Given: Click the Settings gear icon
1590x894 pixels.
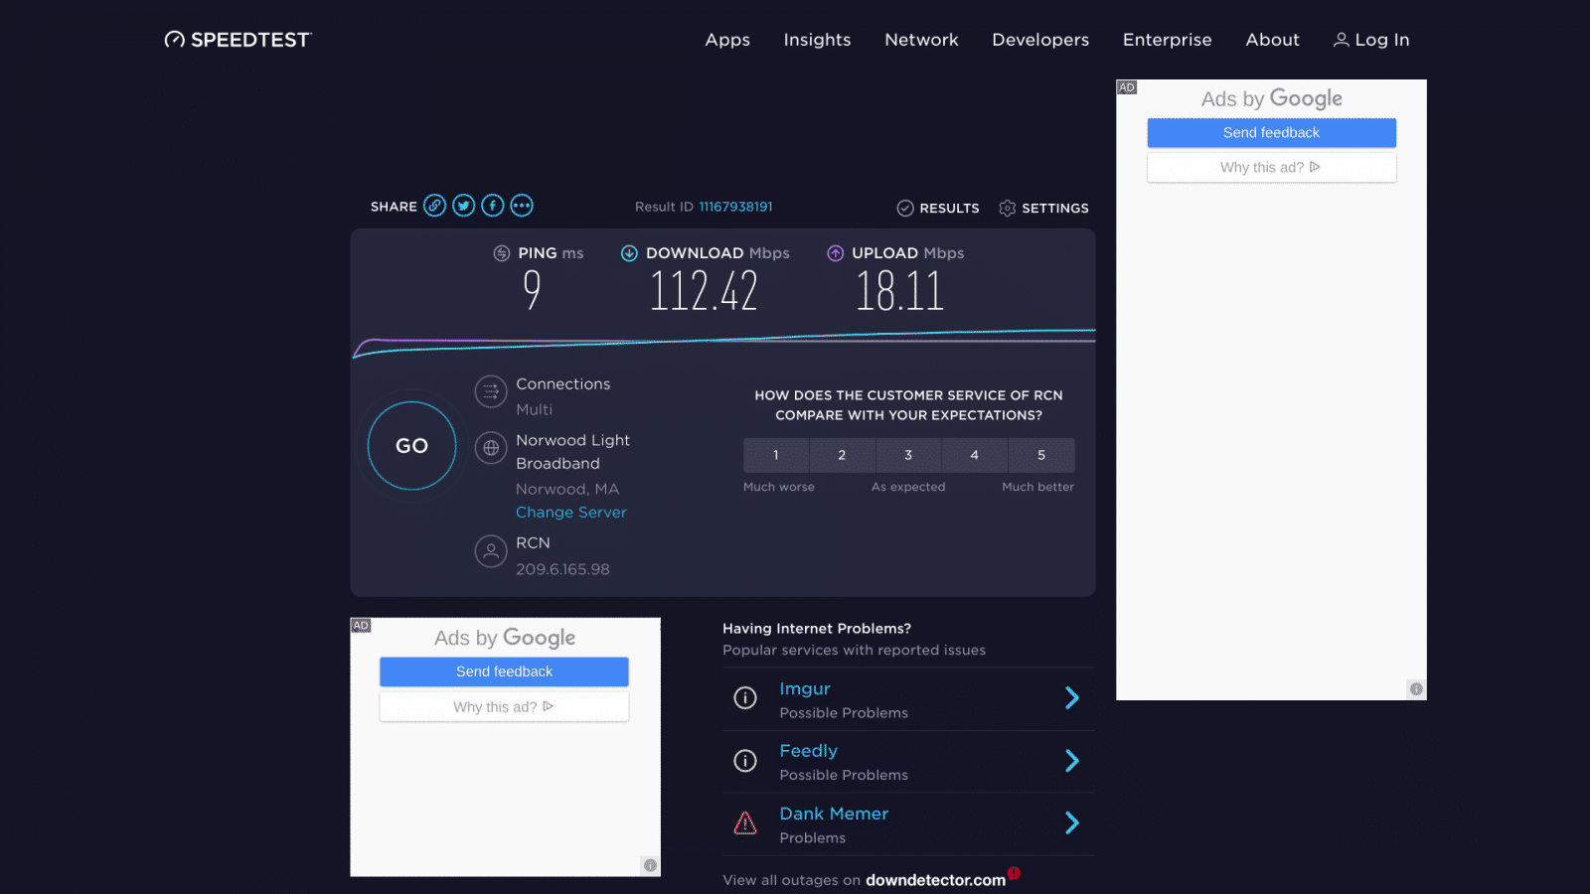Looking at the screenshot, I should coord(1007,208).
